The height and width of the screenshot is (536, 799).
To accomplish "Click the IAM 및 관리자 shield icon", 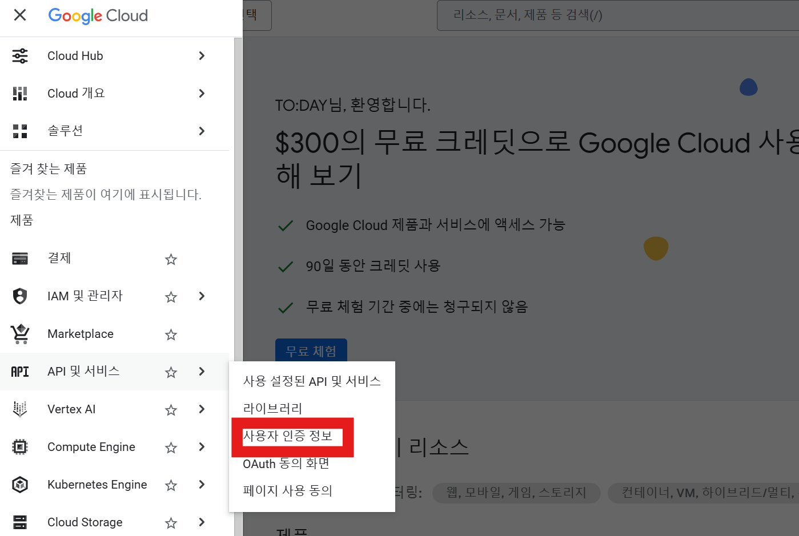I will (x=20, y=296).
